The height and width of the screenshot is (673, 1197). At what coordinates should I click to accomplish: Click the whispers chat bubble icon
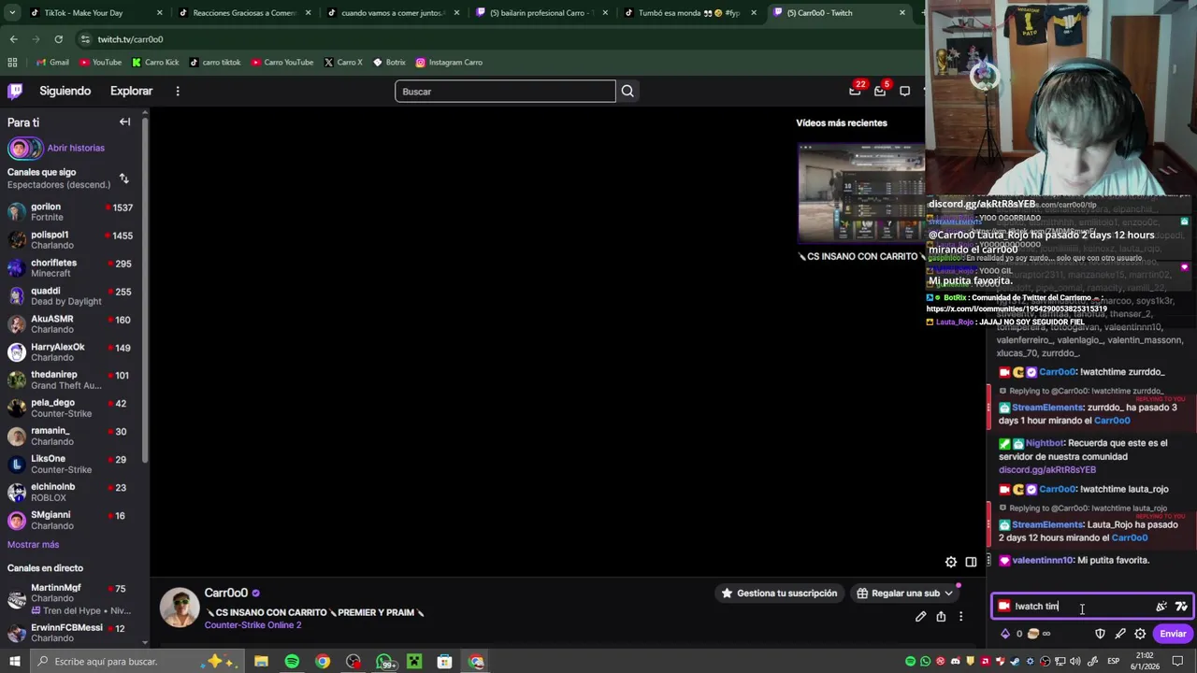[x=904, y=91]
